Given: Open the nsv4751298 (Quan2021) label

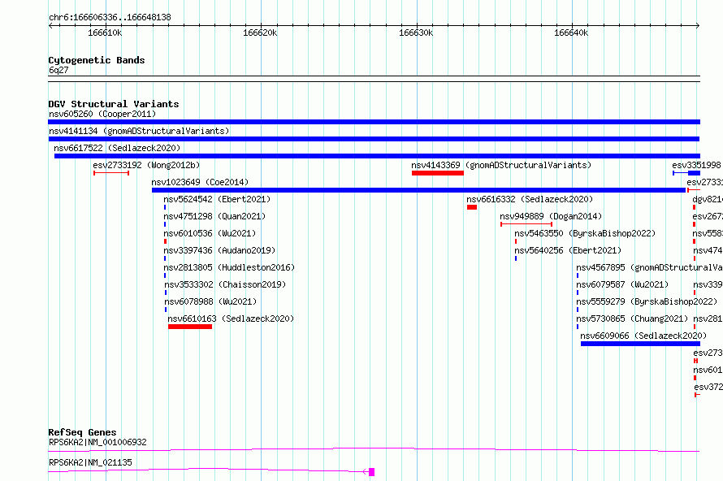Looking at the screenshot, I should pyautogui.click(x=214, y=216).
